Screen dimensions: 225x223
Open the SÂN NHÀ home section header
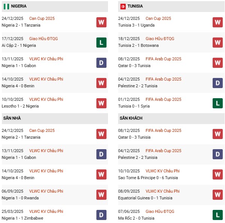click(x=12, y=118)
